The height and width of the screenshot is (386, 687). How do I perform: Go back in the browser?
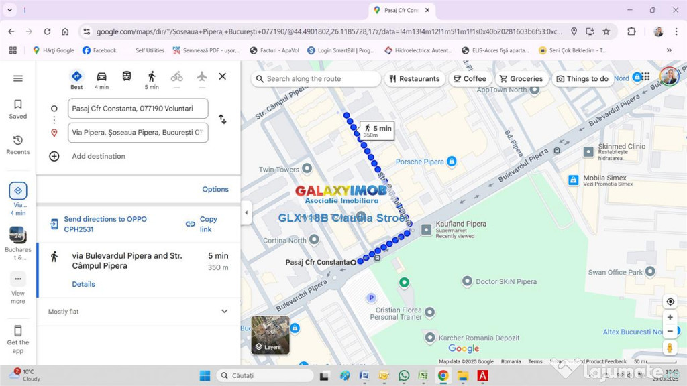(11, 31)
